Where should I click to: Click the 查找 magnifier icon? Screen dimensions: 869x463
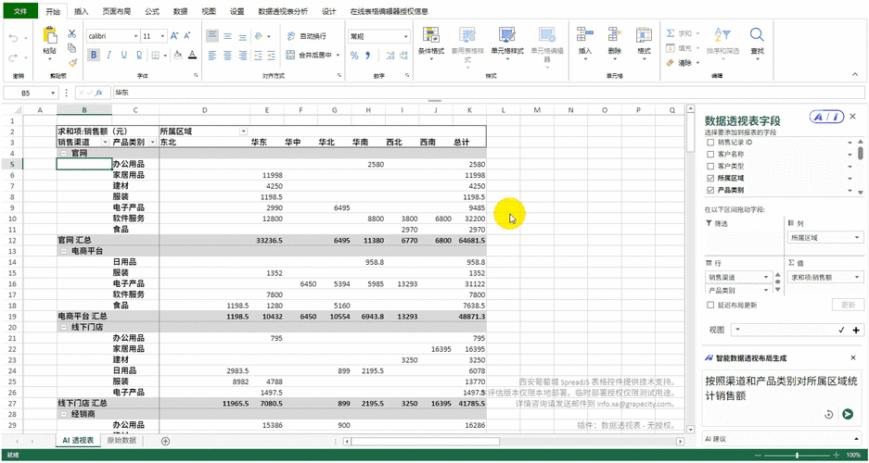click(x=757, y=35)
